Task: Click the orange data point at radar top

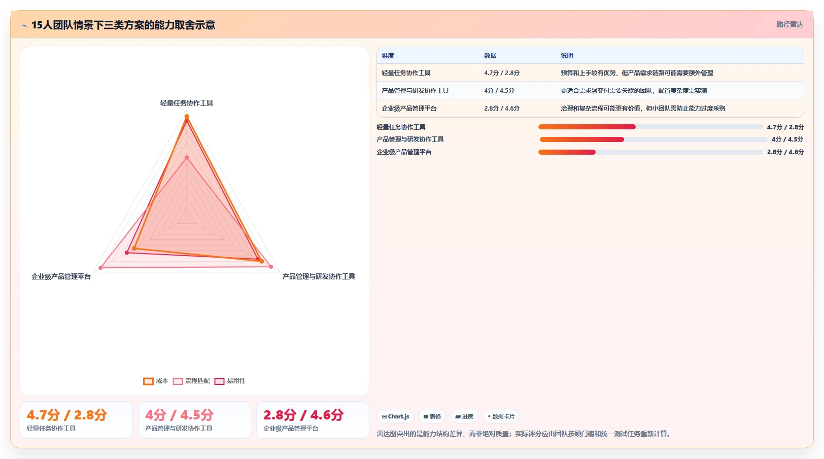Action: click(187, 117)
